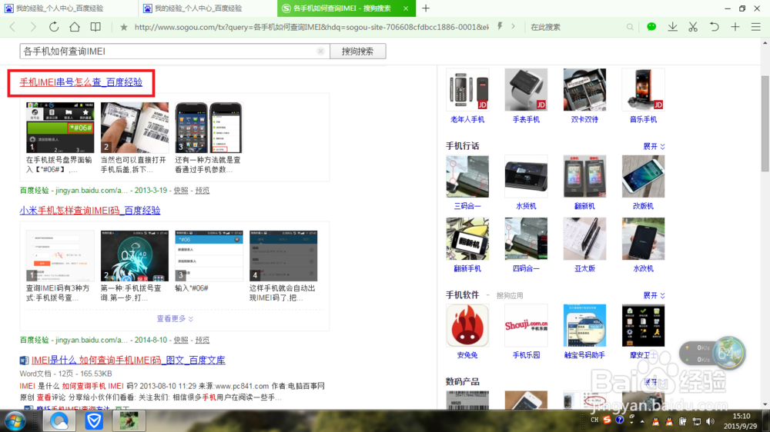
Task: Click the 水货机 link
Action: [526, 206]
